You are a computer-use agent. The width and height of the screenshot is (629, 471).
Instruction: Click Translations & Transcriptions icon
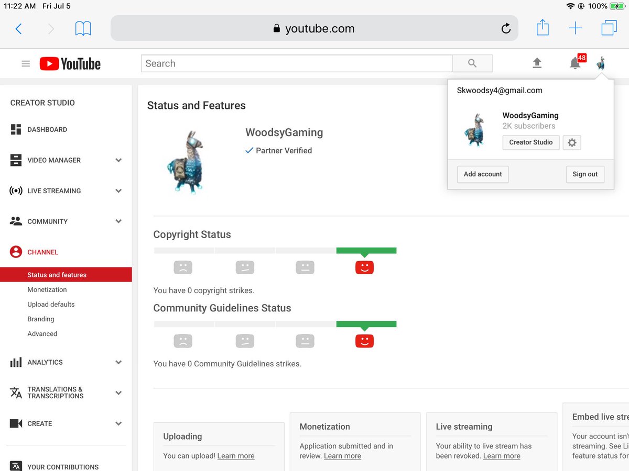tap(16, 392)
